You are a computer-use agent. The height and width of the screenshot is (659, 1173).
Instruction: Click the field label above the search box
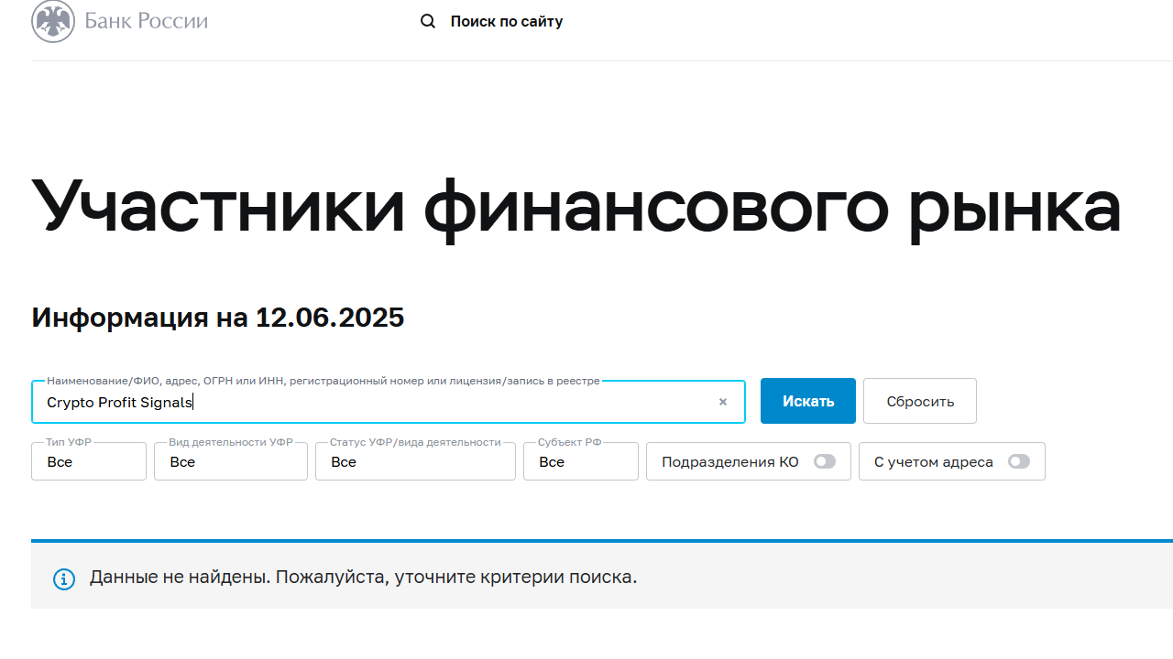[x=323, y=381]
